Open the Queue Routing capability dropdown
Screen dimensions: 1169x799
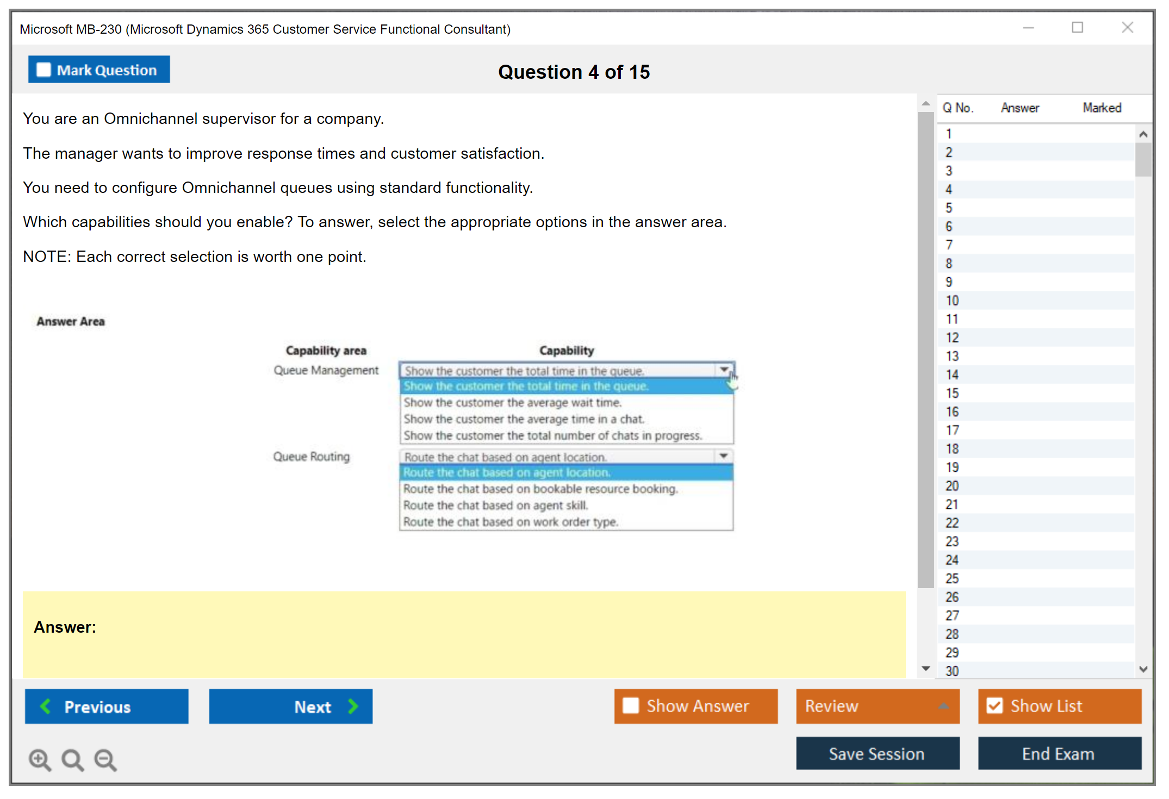tap(724, 456)
